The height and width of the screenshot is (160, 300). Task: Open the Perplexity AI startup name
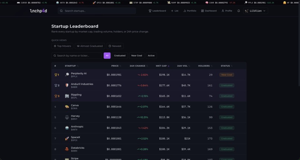(x=79, y=73)
